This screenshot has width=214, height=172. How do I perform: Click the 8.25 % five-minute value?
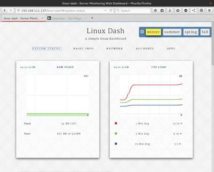click(x=178, y=134)
